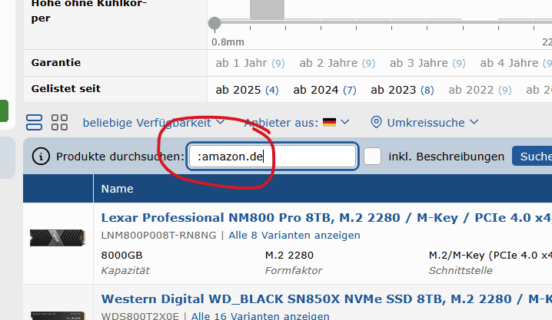This screenshot has height=320, width=552.
Task: Switch to list view layout icon
Action: coord(34,123)
